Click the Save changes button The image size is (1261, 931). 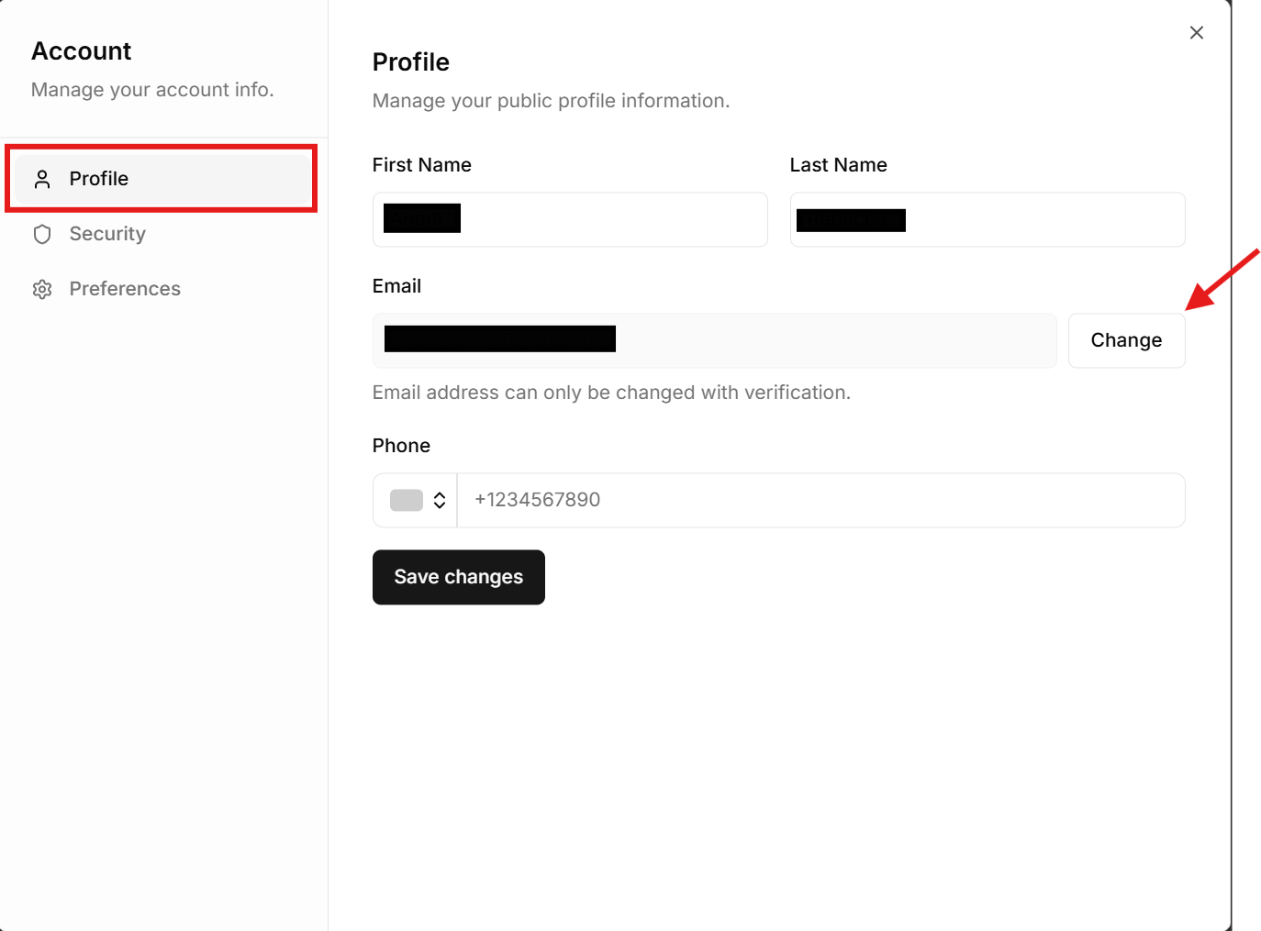pyautogui.click(x=458, y=577)
